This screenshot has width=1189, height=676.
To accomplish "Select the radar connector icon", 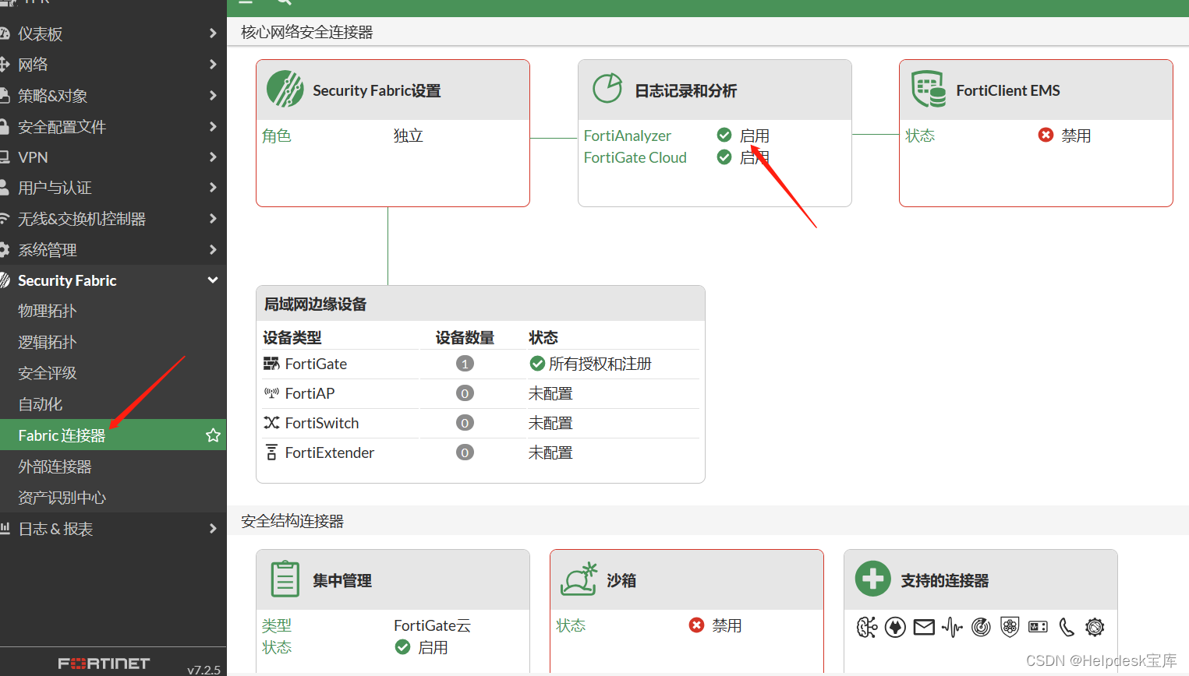I will [981, 627].
